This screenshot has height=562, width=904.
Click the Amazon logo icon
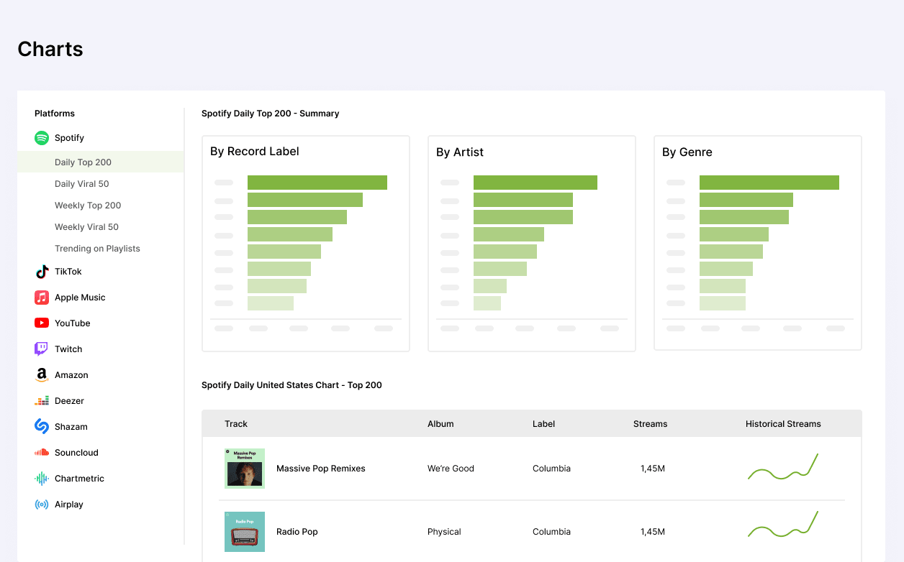click(42, 375)
